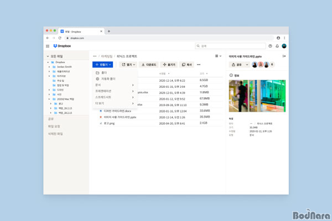Click the 로고.png file type icon

coord(101,123)
